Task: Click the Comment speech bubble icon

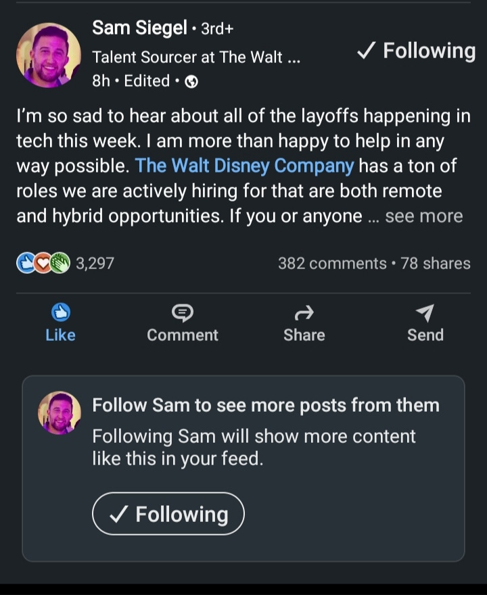Action: click(183, 312)
